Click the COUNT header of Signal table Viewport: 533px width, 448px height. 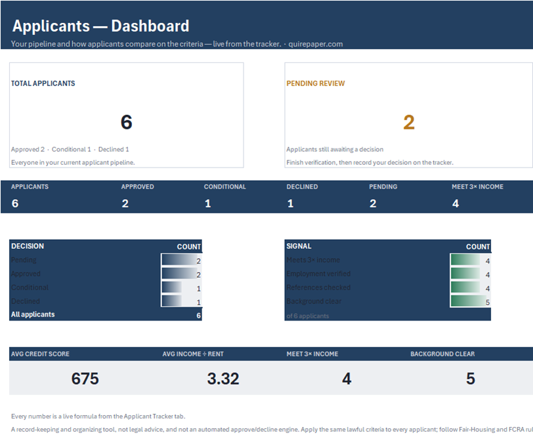click(478, 246)
